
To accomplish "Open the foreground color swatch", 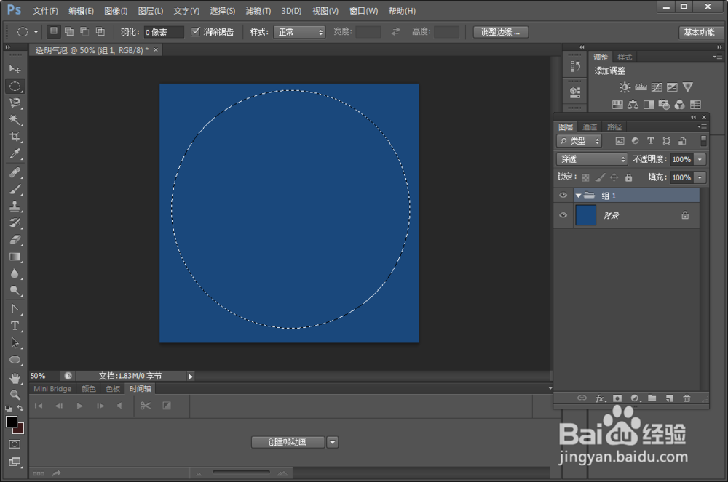I will (x=11, y=421).
